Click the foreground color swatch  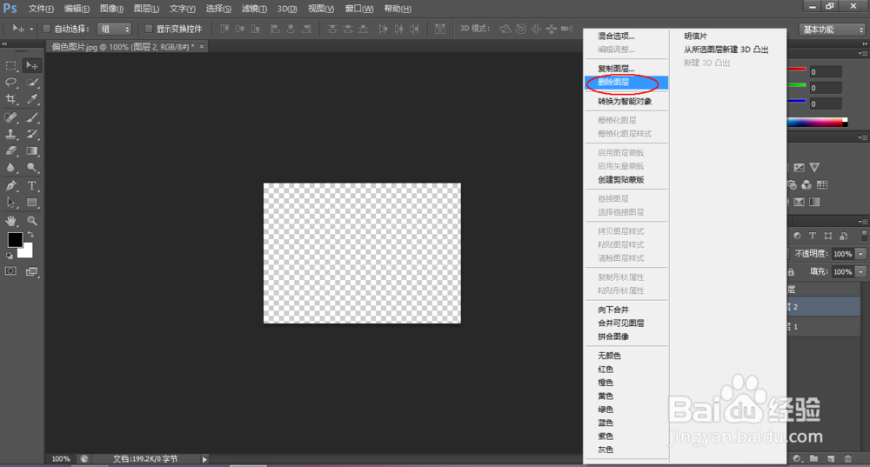(x=15, y=239)
